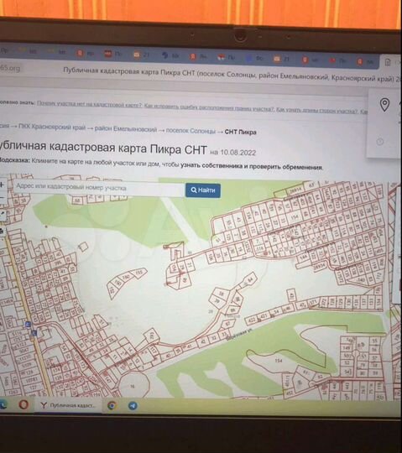The width and height of the screenshot is (402, 453).
Task: Click the map print tool icon
Action: coord(2,231)
